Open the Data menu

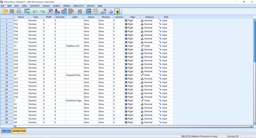click(24, 6)
